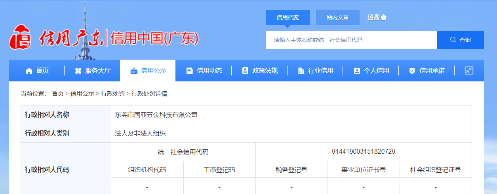Viewport: 497px width, 194px height.
Task: Open the 行业信用 navigation menu
Action: (315, 71)
